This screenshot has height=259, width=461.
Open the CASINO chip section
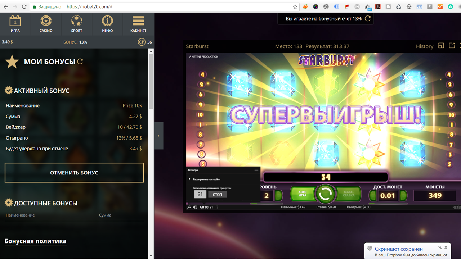[46, 24]
